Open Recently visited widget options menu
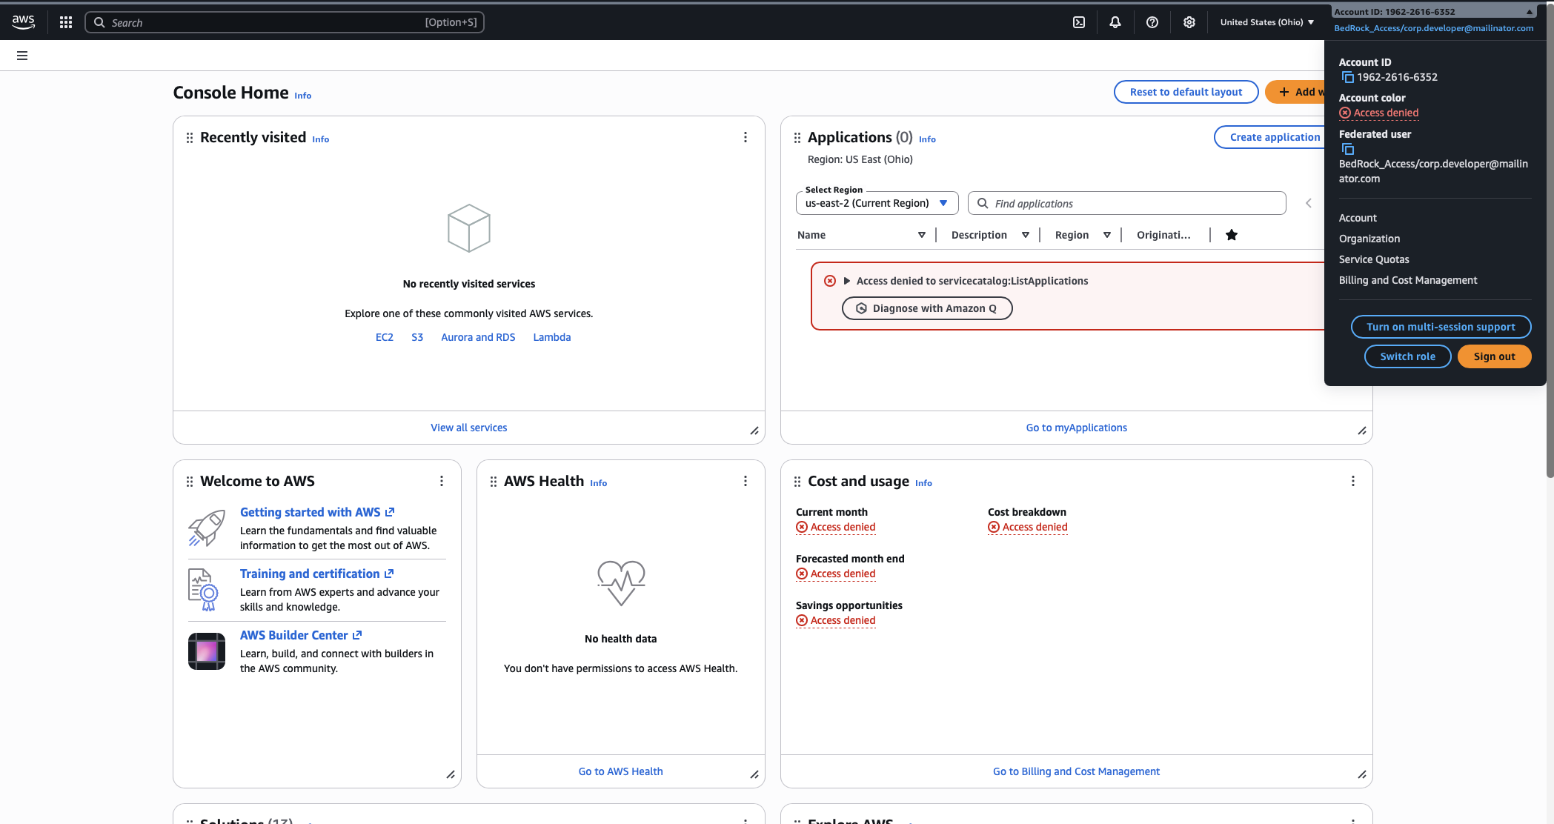The width and height of the screenshot is (1554, 824). tap(746, 137)
